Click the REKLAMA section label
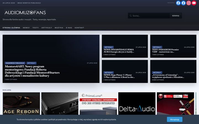The image size is (199, 124). coord(7,90)
